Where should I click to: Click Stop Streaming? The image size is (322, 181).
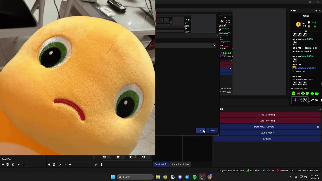coord(267,115)
